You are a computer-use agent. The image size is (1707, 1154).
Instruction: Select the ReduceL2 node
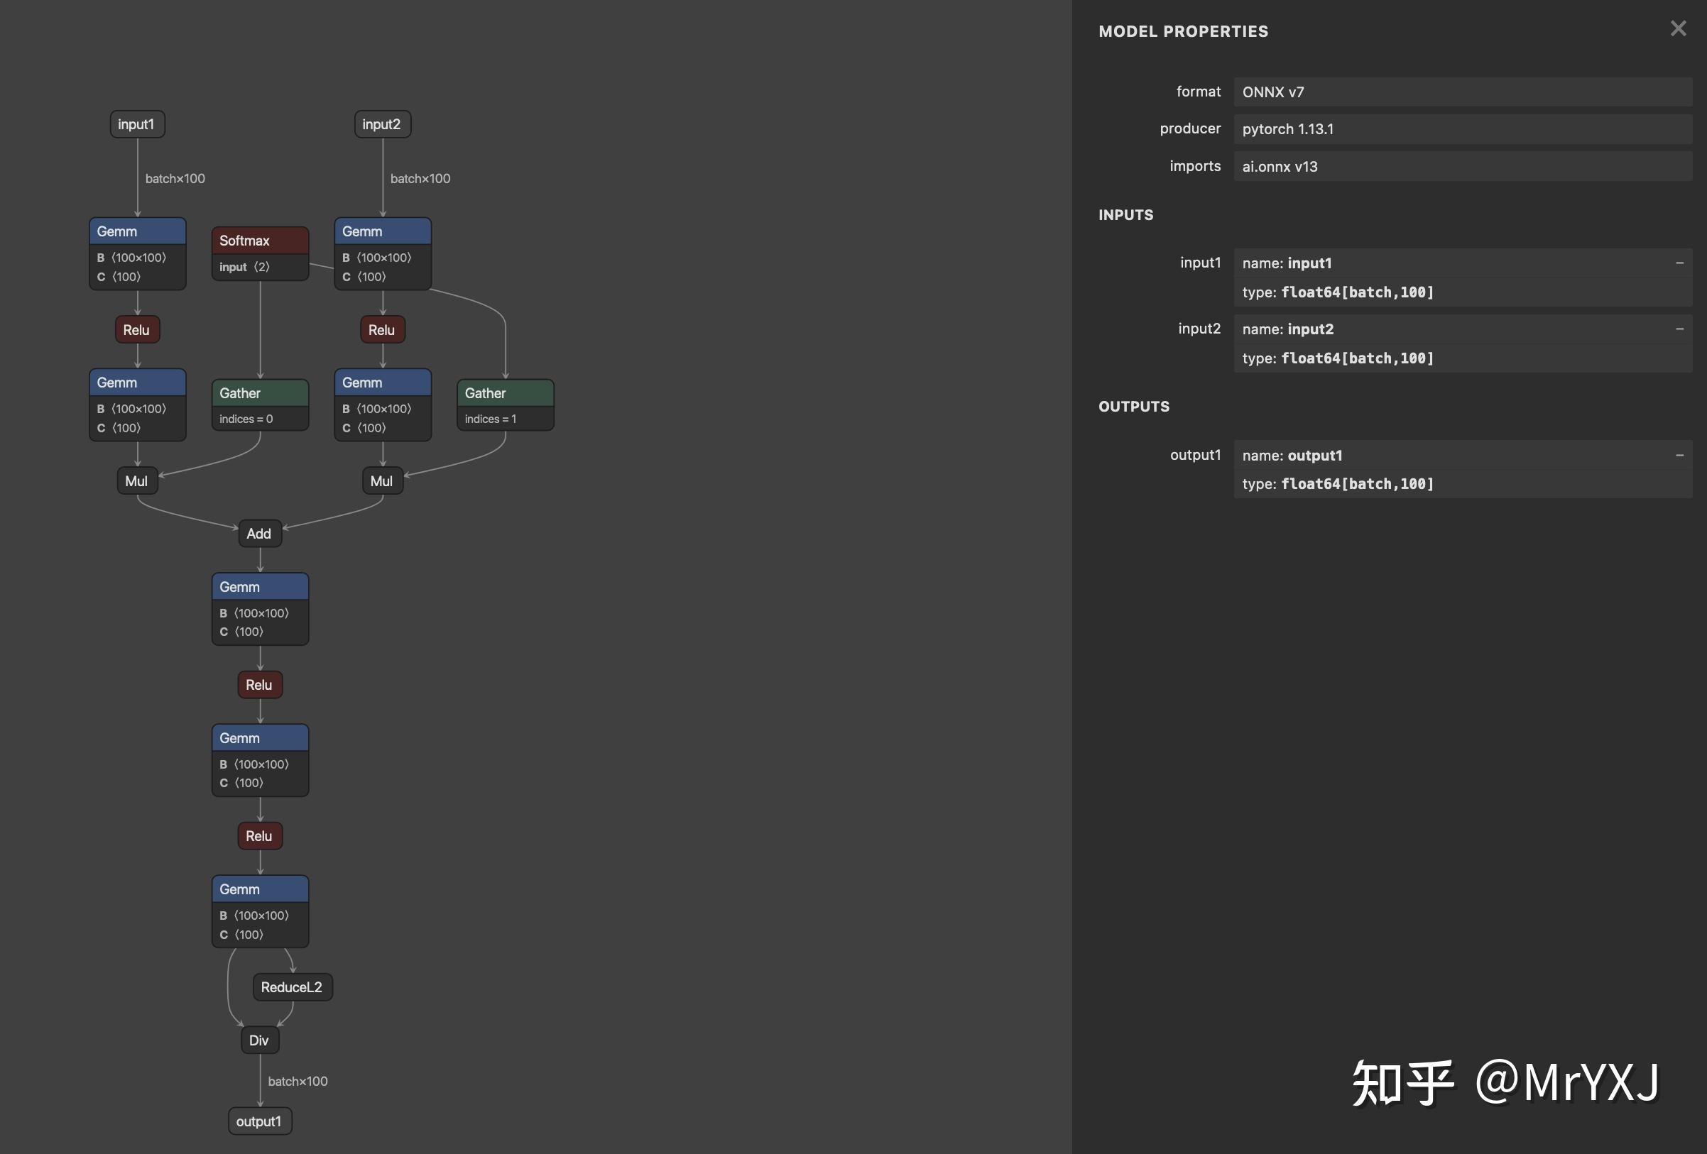click(x=292, y=987)
